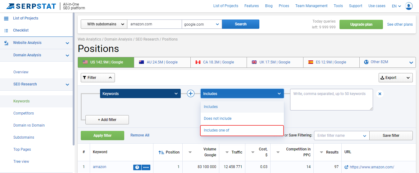Click the Position column sort icon
The height and width of the screenshot is (173, 419).
(161, 152)
